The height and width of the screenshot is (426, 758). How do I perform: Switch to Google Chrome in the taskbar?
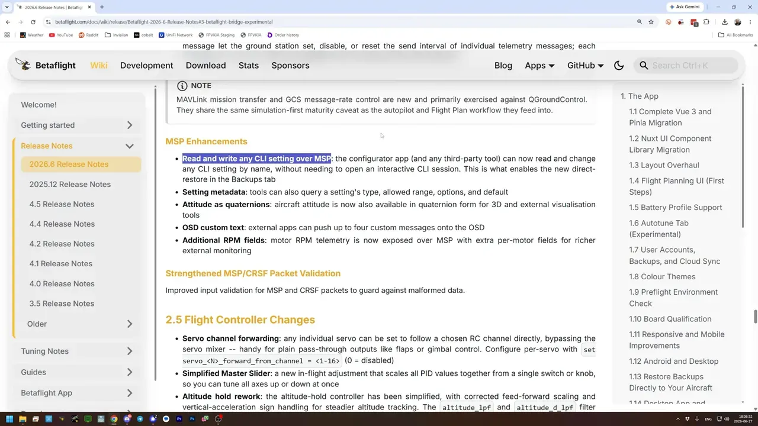point(114,419)
